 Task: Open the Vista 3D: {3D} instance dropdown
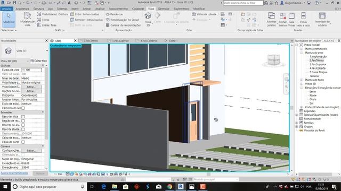click(27, 61)
